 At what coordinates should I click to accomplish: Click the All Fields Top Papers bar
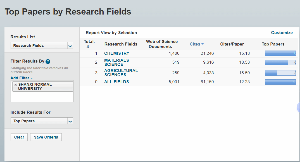pyautogui.click(x=280, y=82)
